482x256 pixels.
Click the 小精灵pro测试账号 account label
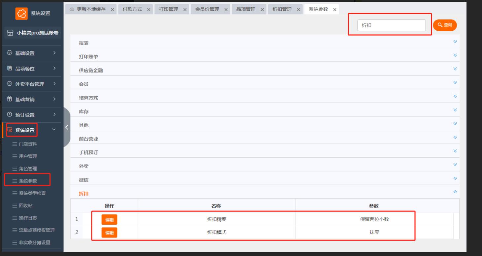(x=38, y=33)
